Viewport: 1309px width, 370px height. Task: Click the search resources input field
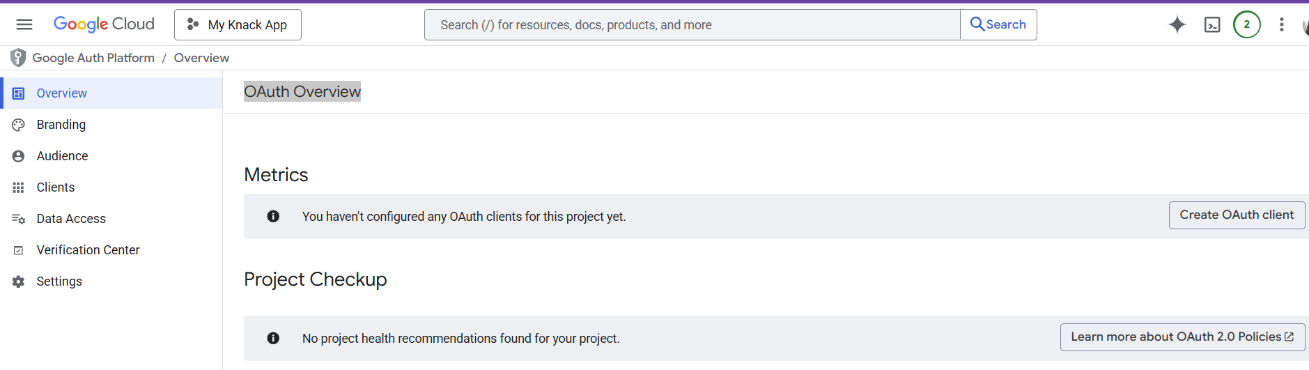pos(692,25)
